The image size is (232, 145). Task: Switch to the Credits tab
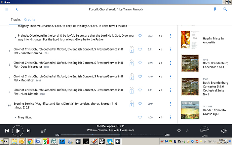(30, 20)
